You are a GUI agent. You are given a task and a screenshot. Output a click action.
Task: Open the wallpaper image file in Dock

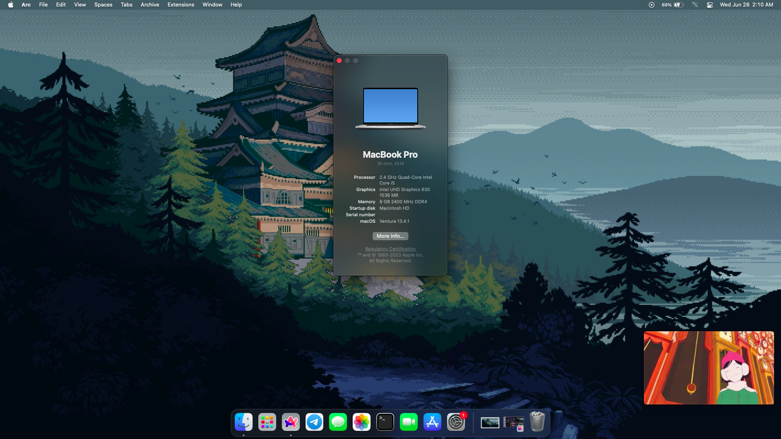click(490, 423)
